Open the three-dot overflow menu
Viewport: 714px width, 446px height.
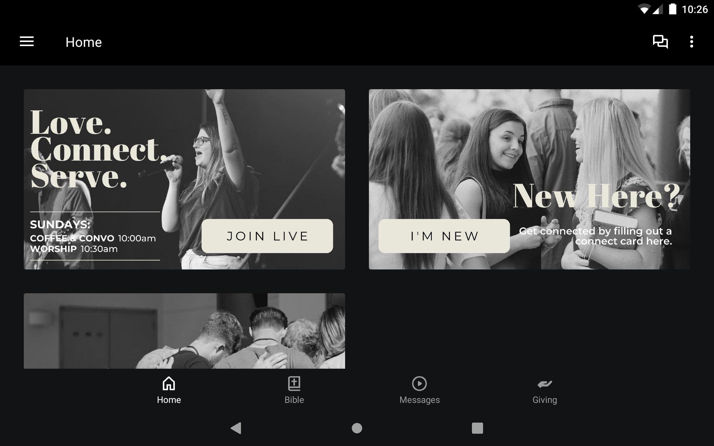(x=691, y=42)
